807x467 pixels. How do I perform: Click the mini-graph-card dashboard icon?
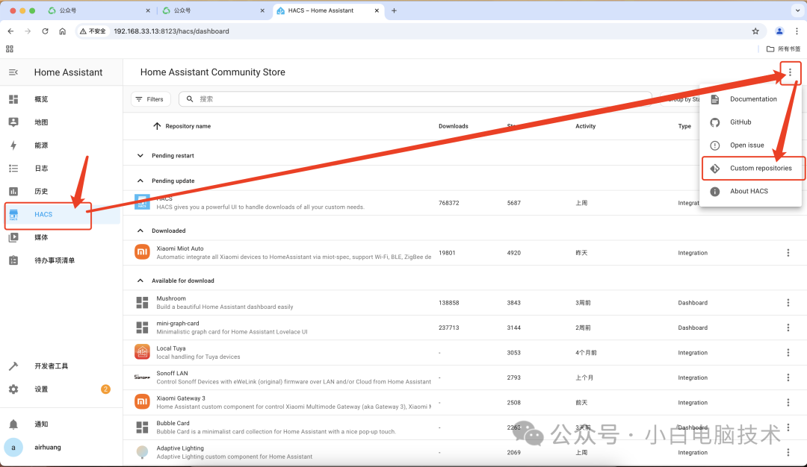point(142,327)
